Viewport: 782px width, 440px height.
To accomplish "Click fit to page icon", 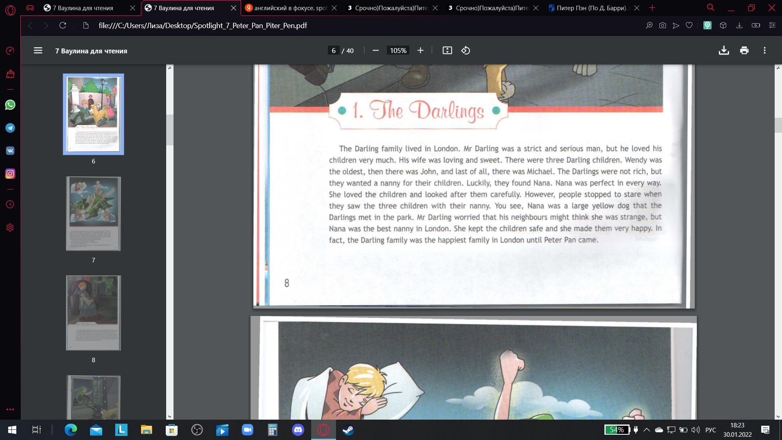I will (447, 51).
